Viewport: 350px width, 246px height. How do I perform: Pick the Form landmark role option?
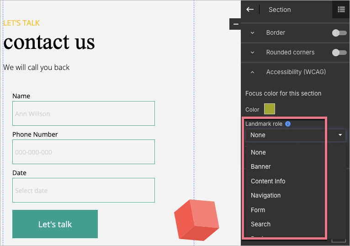pyautogui.click(x=258, y=210)
